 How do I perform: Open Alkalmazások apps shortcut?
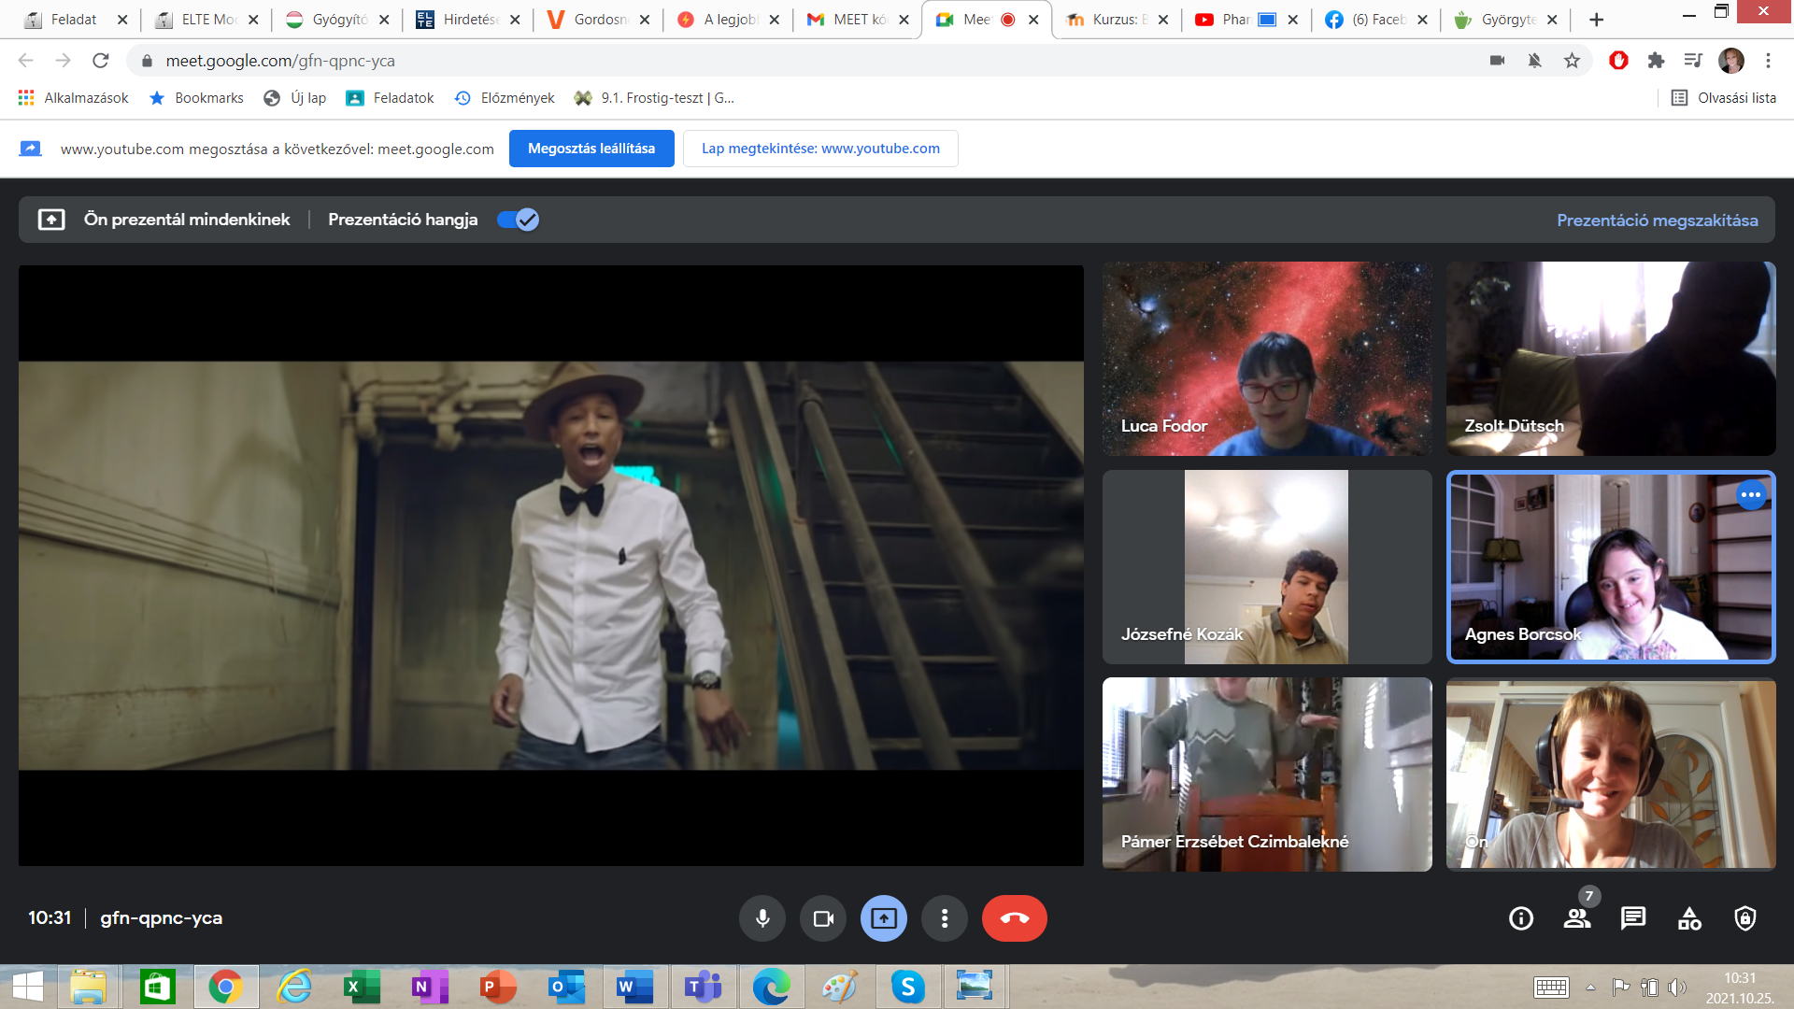point(74,98)
